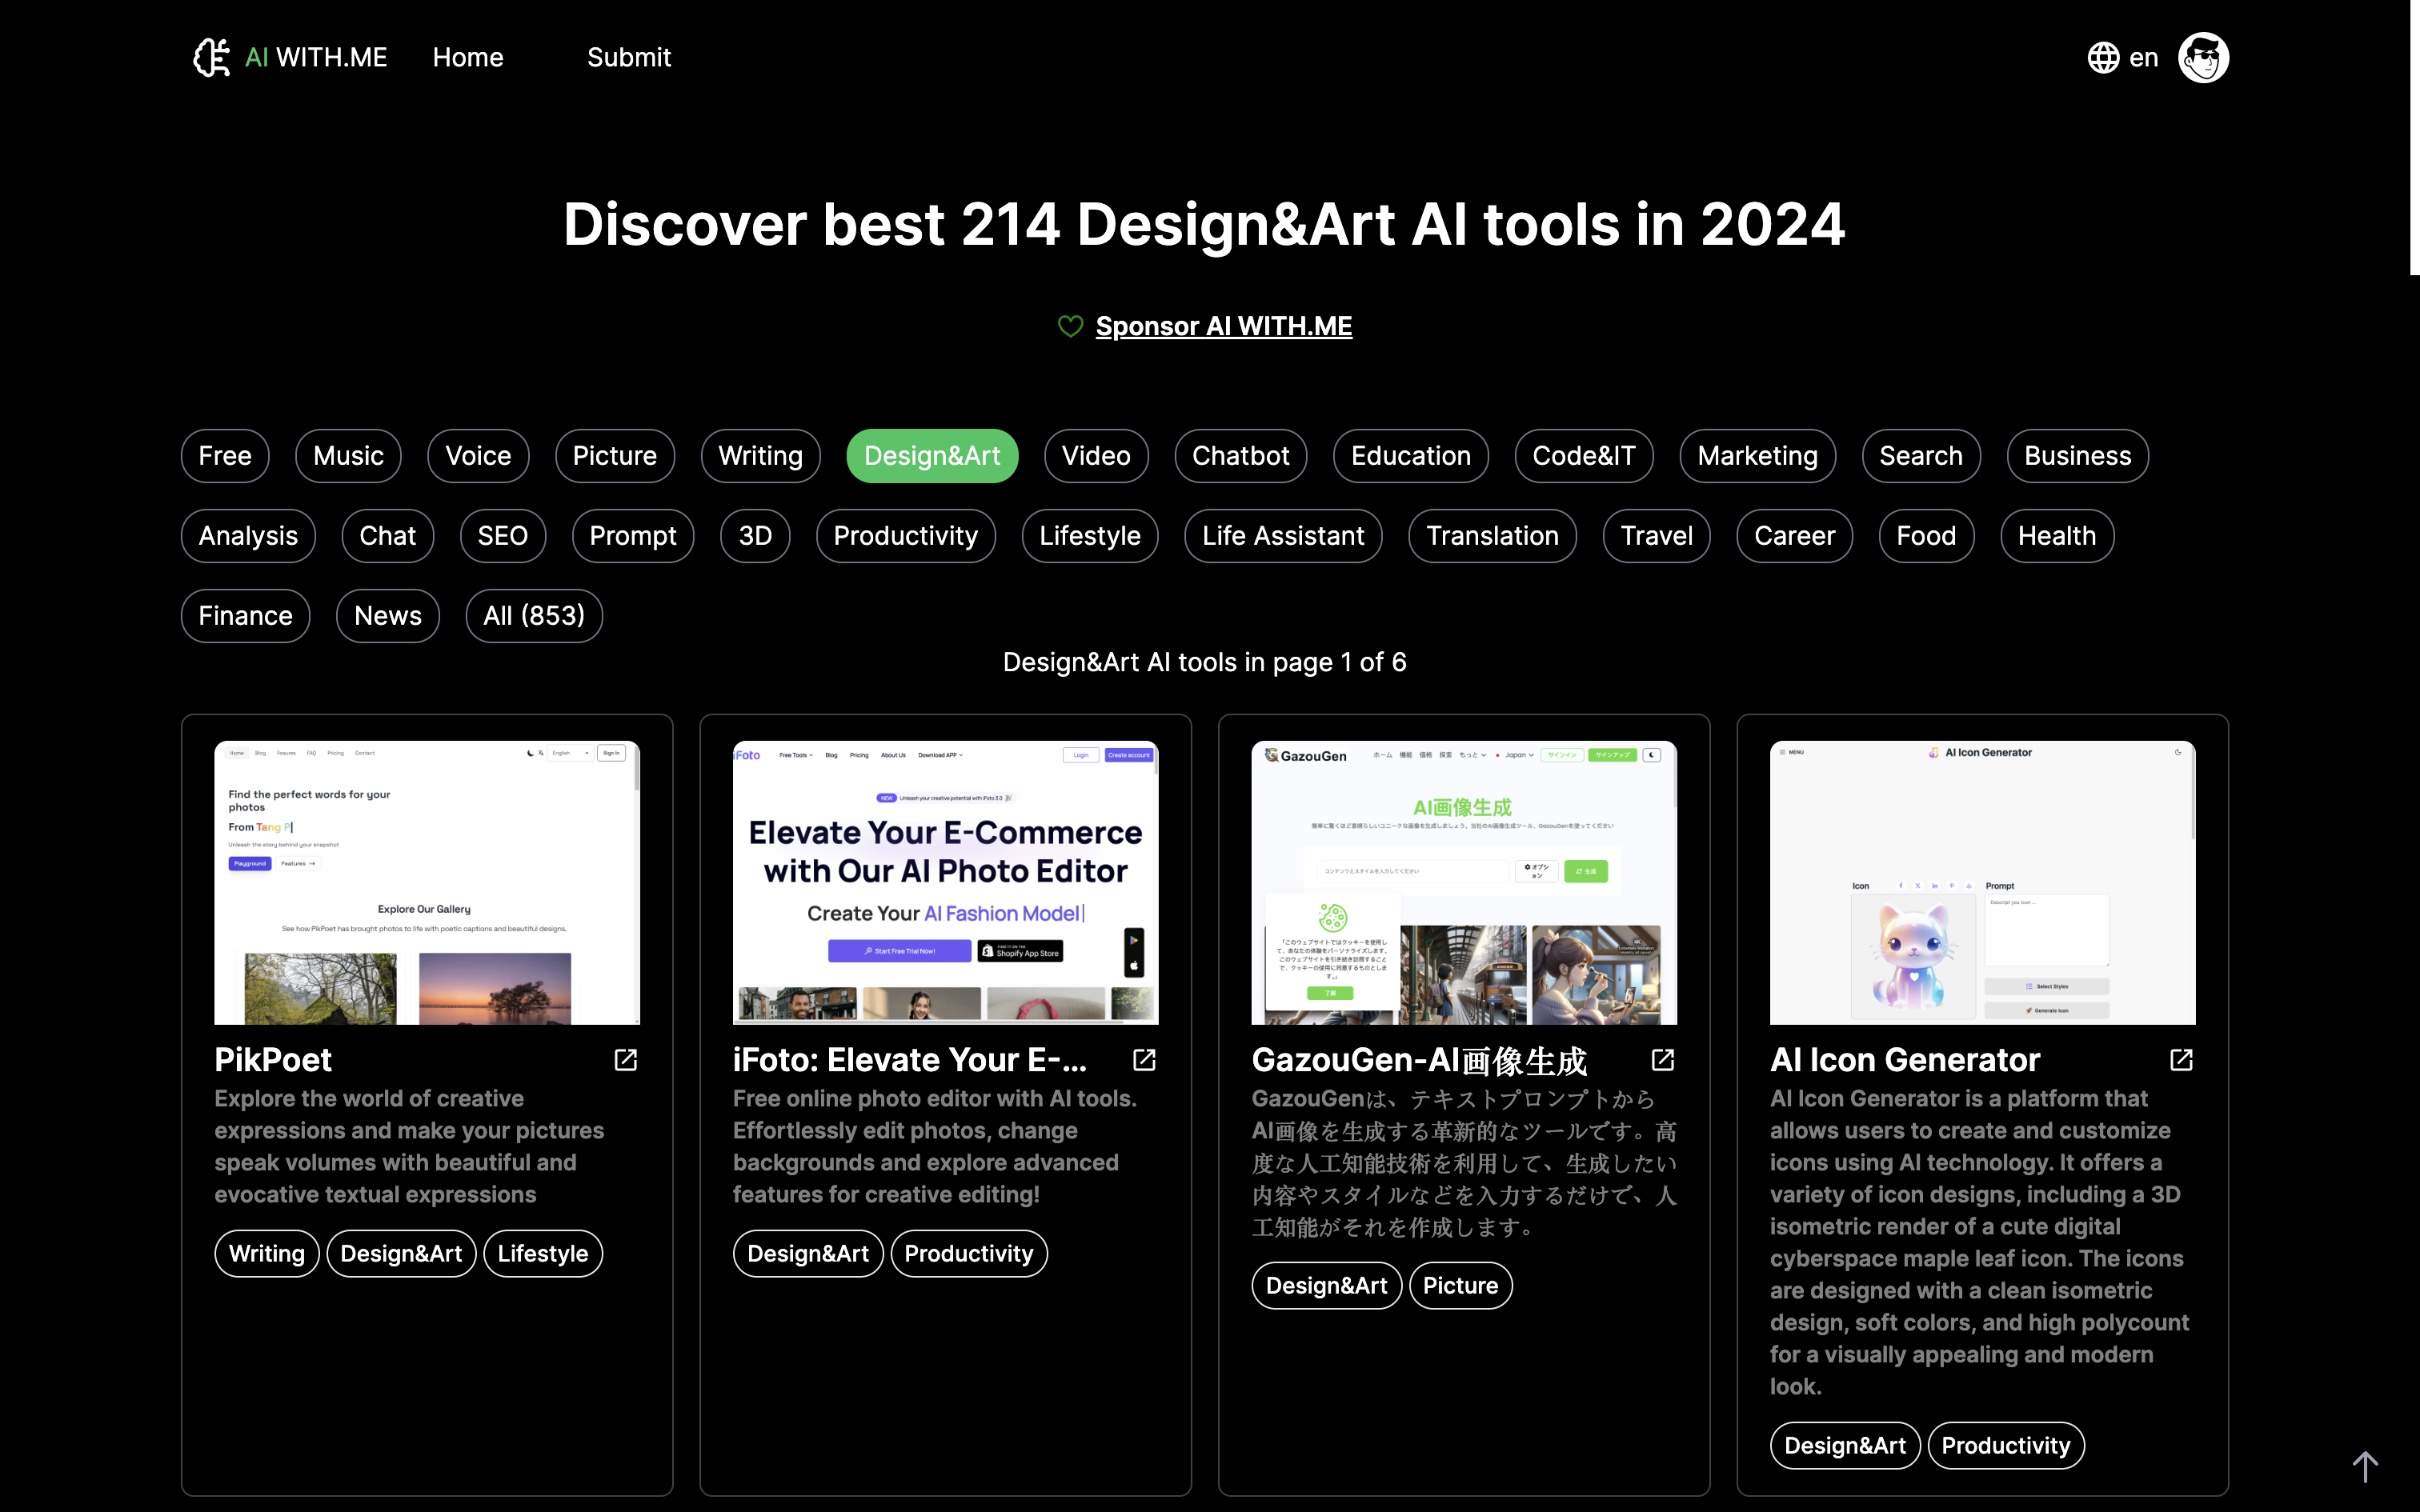This screenshot has width=2420, height=1512.
Task: Click the scroll-to-top arrow icon
Action: [x=2365, y=1466]
